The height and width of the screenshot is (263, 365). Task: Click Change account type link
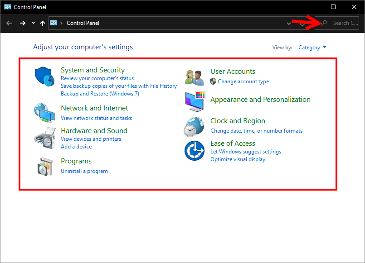(x=243, y=81)
